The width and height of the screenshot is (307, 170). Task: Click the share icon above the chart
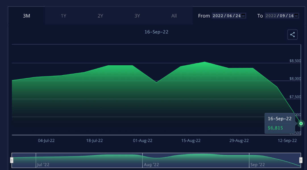[x=292, y=35]
